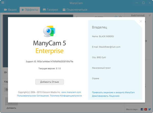Select the Эффекты tab
This screenshot has width=153, height=113.
coord(30,10)
